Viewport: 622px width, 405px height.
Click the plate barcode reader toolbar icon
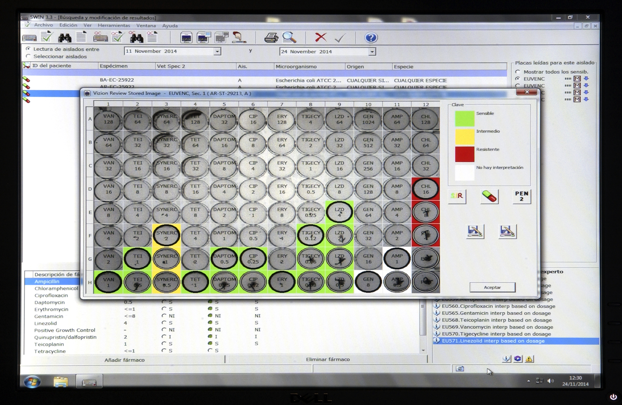pyautogui.click(x=29, y=38)
